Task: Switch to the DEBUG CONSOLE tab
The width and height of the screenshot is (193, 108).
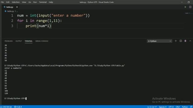Action: [42, 41]
